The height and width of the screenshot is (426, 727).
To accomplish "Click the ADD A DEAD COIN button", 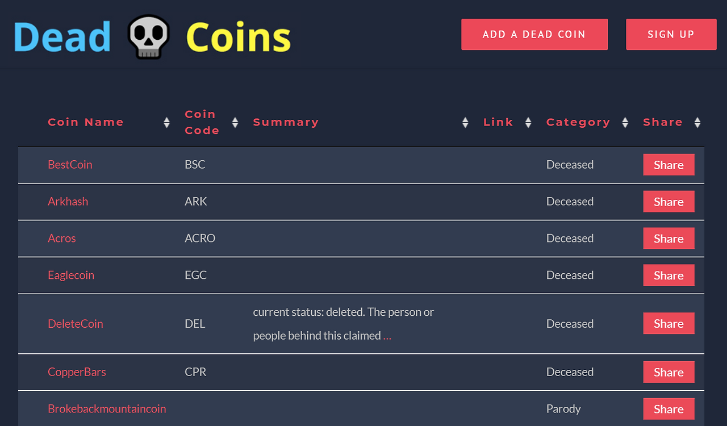I will pyautogui.click(x=534, y=34).
